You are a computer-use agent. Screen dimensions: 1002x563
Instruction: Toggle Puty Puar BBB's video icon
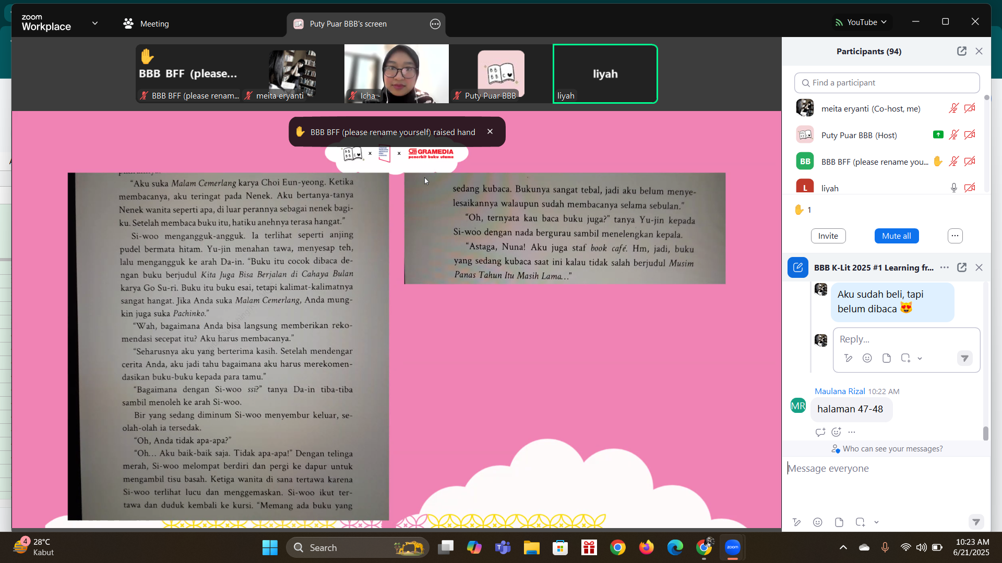click(x=970, y=135)
